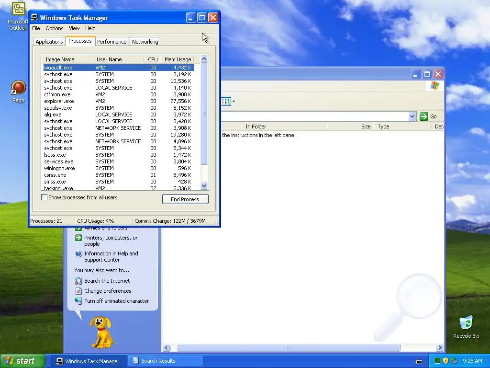Image resolution: width=490 pixels, height=368 pixels.
Task: Switch to the Networking tab
Action: tap(145, 42)
